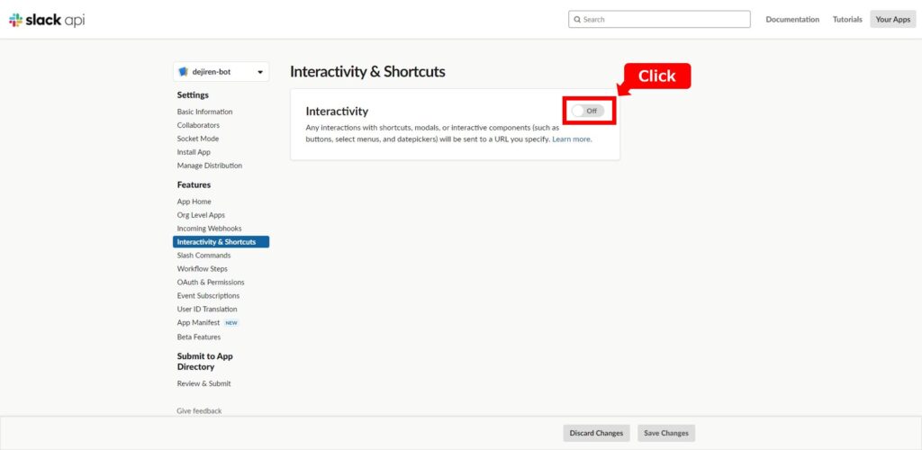The height and width of the screenshot is (450, 922).
Task: Click the Save Changes button
Action: pyautogui.click(x=666, y=433)
